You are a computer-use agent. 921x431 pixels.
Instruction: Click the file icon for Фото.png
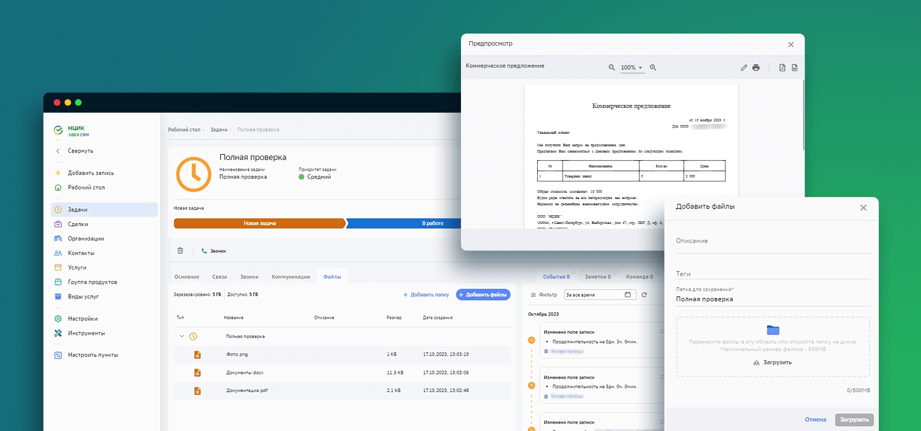[197, 355]
